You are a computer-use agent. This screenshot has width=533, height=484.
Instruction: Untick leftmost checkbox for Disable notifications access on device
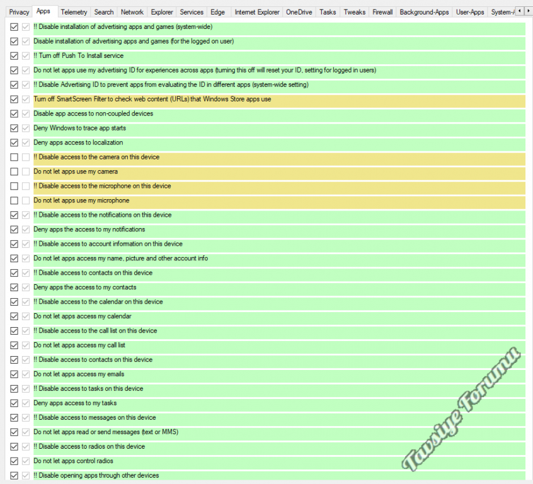point(14,215)
